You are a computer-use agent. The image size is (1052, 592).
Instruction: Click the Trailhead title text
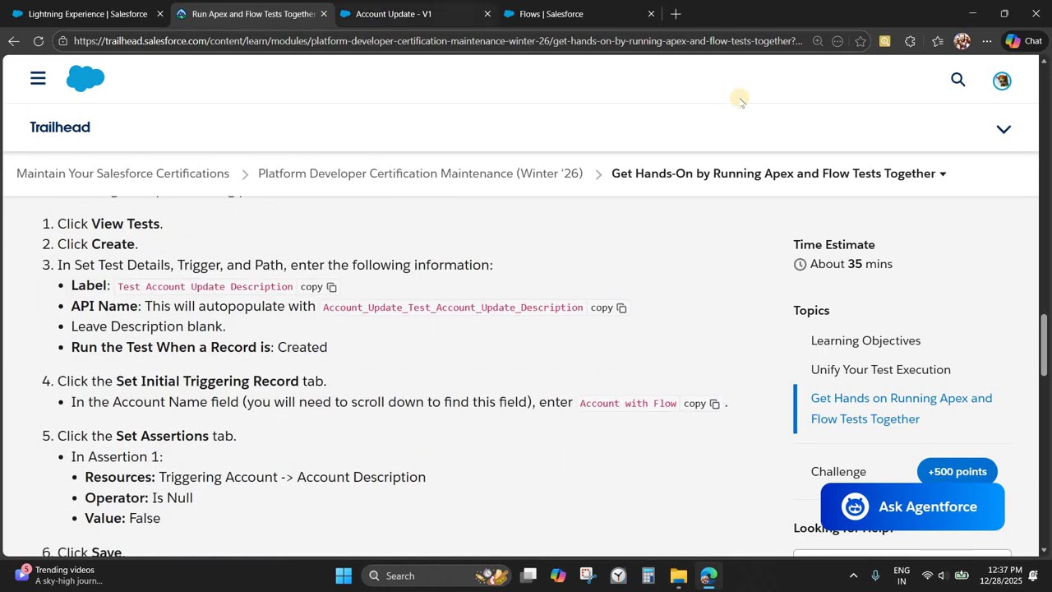[x=60, y=127]
